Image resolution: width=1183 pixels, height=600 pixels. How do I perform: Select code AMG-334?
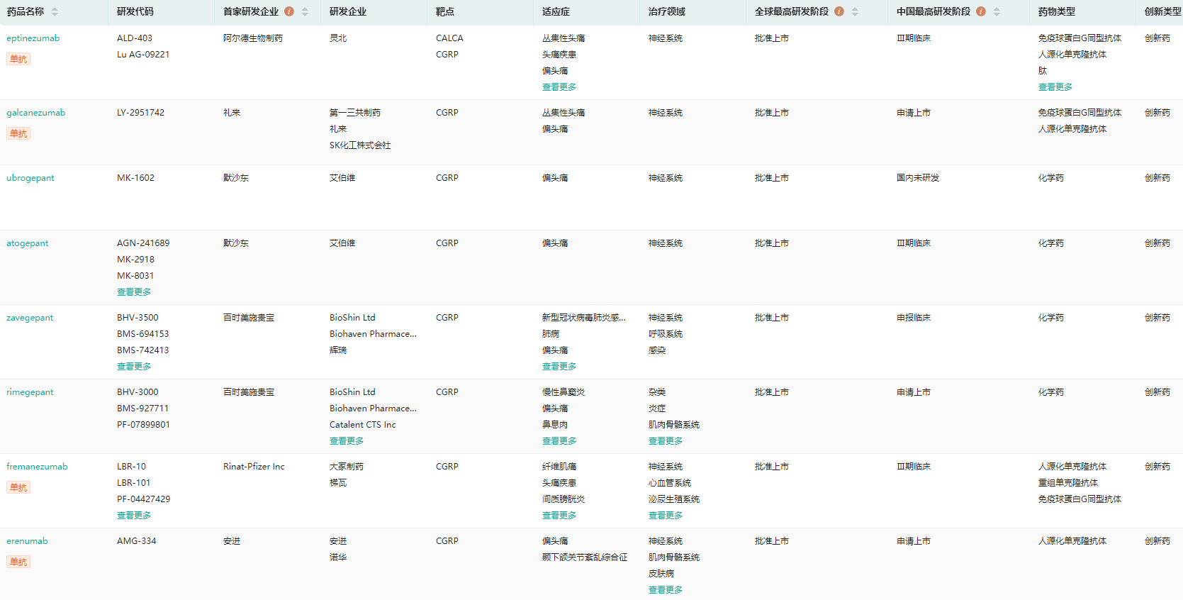click(x=137, y=541)
